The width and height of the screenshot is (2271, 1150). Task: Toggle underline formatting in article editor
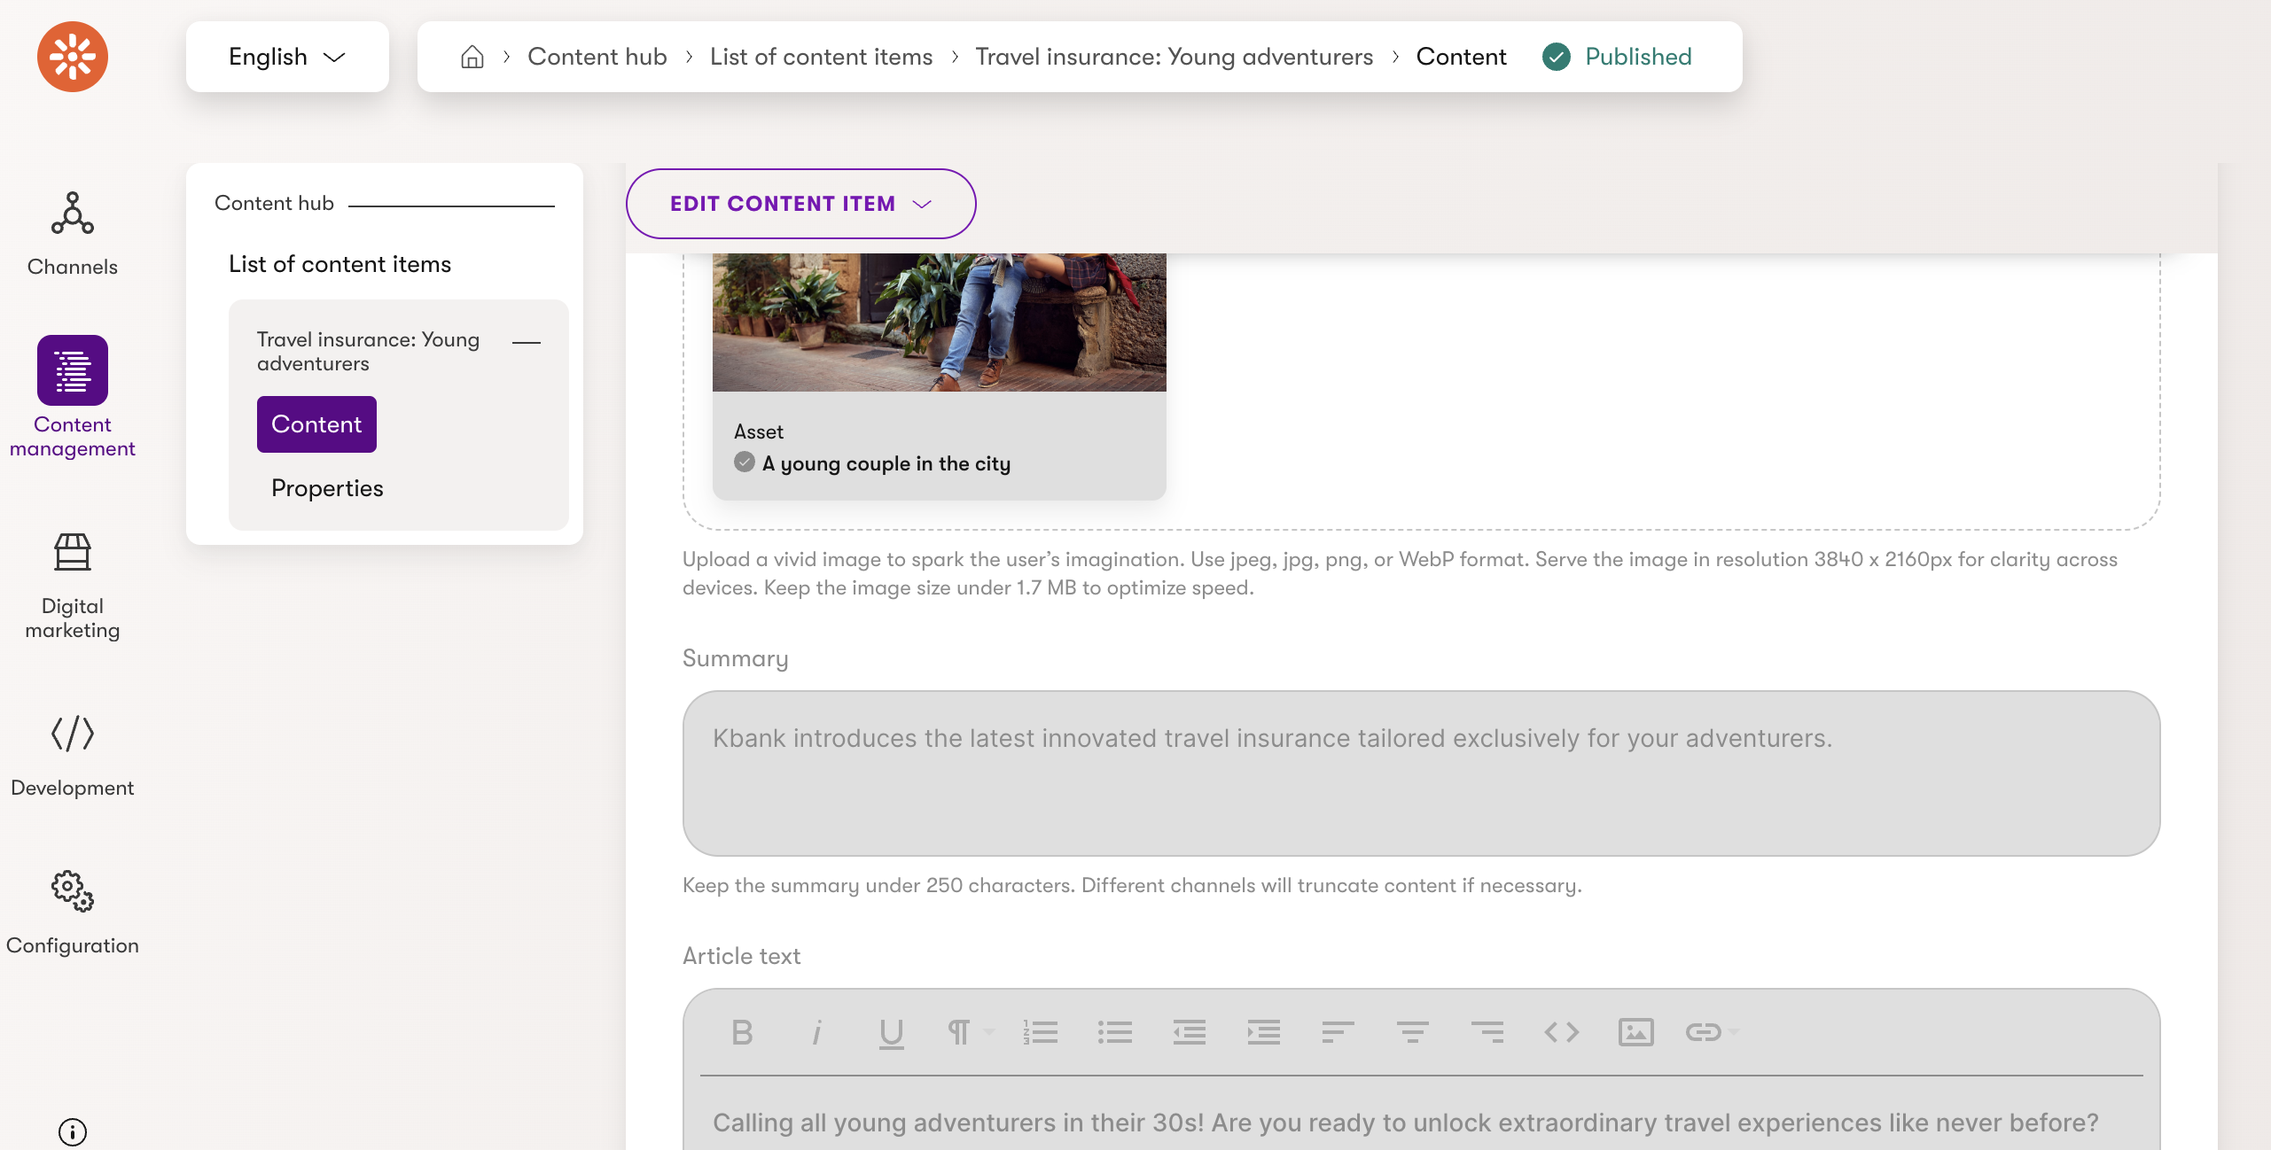tap(891, 1032)
